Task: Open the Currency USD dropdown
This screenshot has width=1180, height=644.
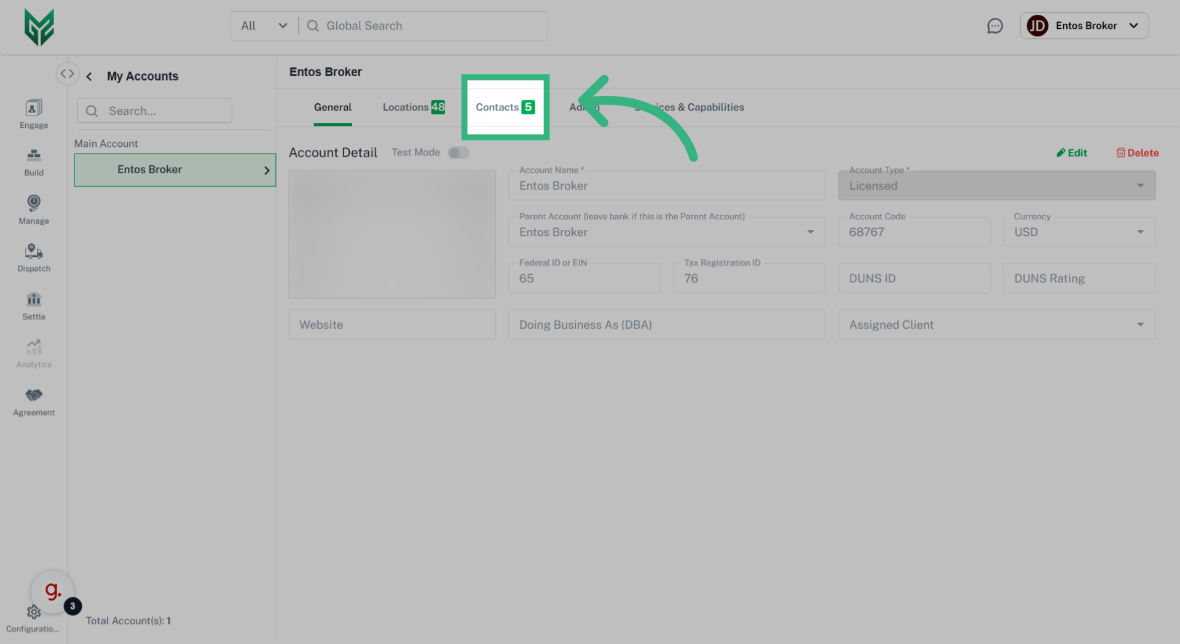Action: point(1079,232)
